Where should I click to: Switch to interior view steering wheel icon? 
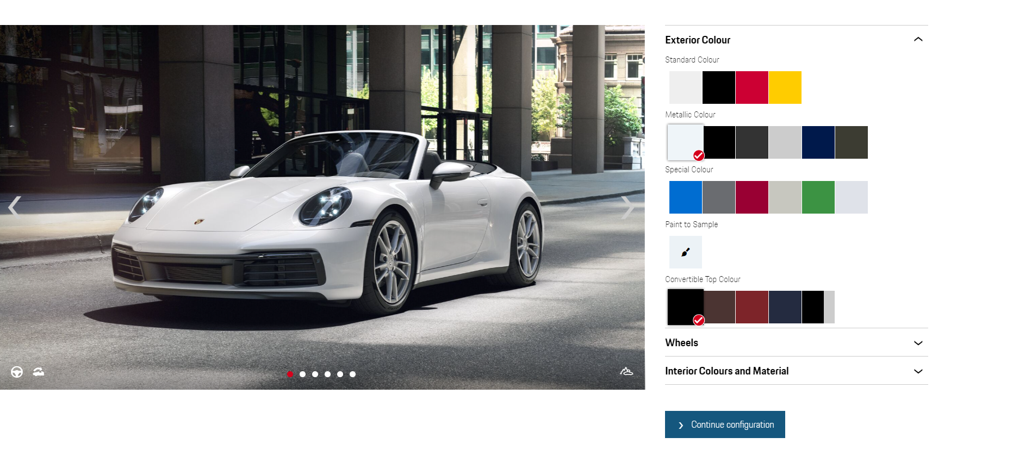(x=17, y=372)
